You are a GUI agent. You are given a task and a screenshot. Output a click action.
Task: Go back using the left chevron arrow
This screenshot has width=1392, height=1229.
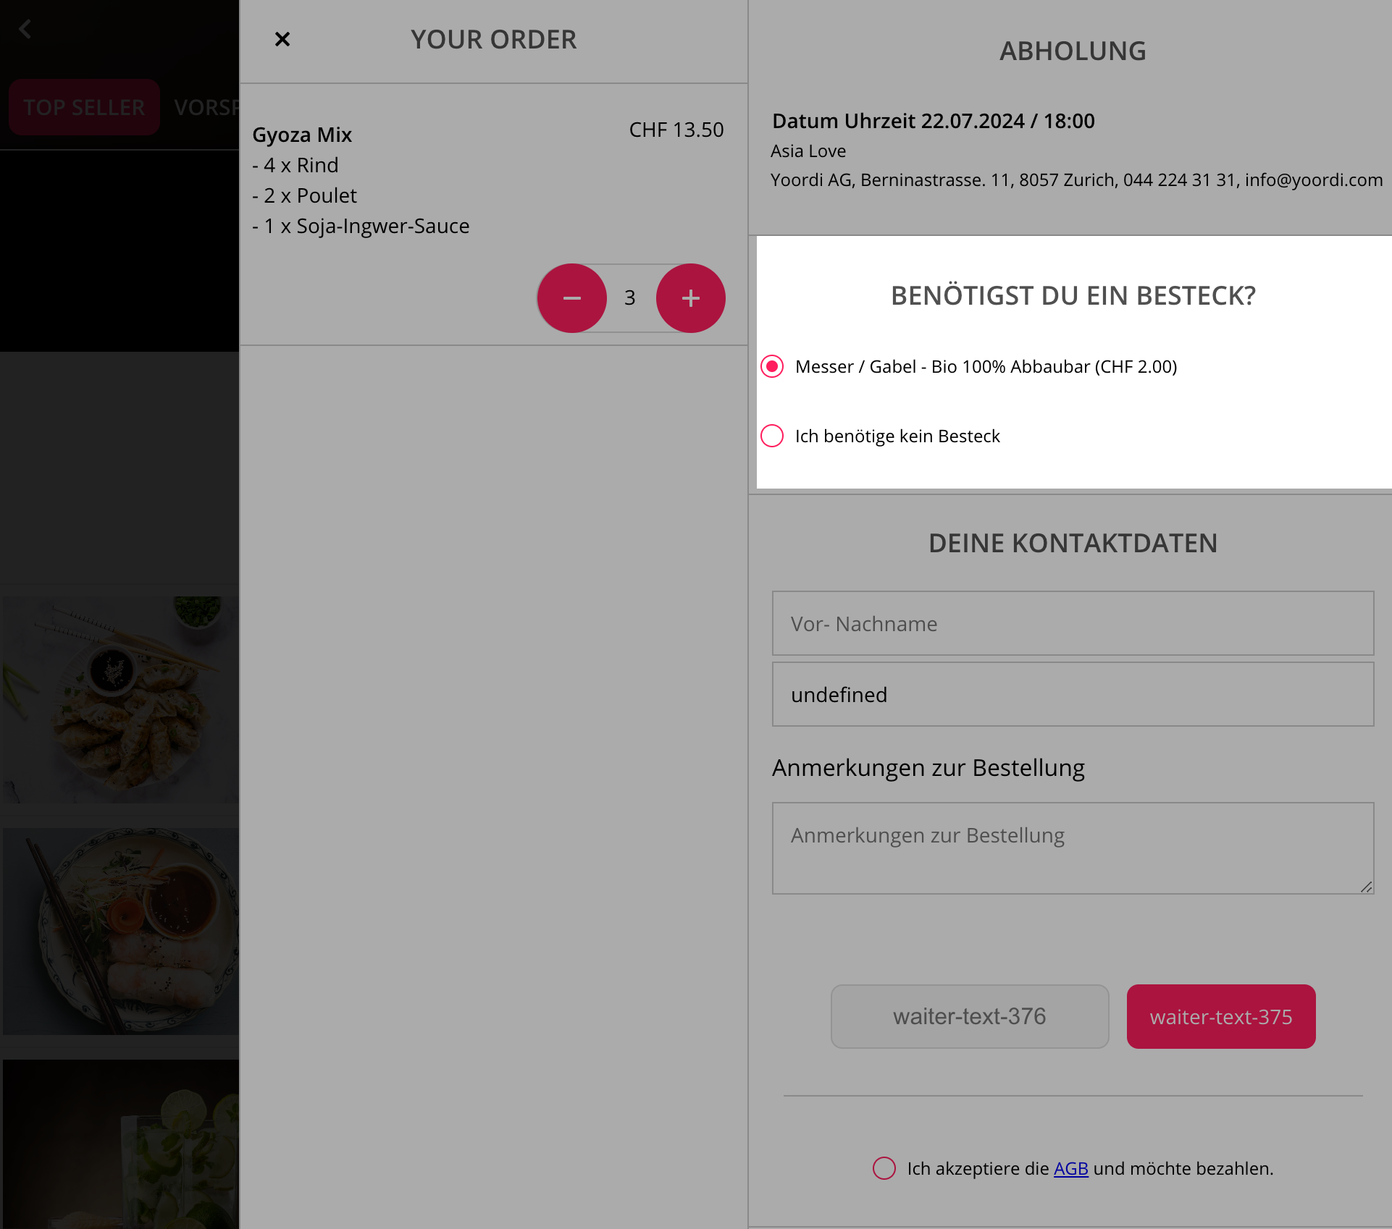coord(25,29)
